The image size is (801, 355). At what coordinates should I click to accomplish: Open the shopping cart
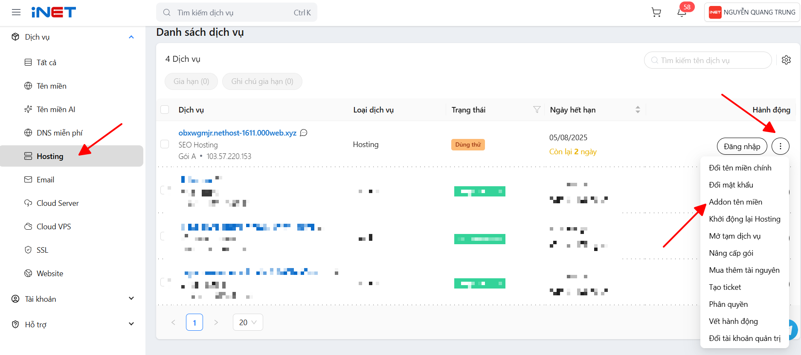[x=656, y=12]
